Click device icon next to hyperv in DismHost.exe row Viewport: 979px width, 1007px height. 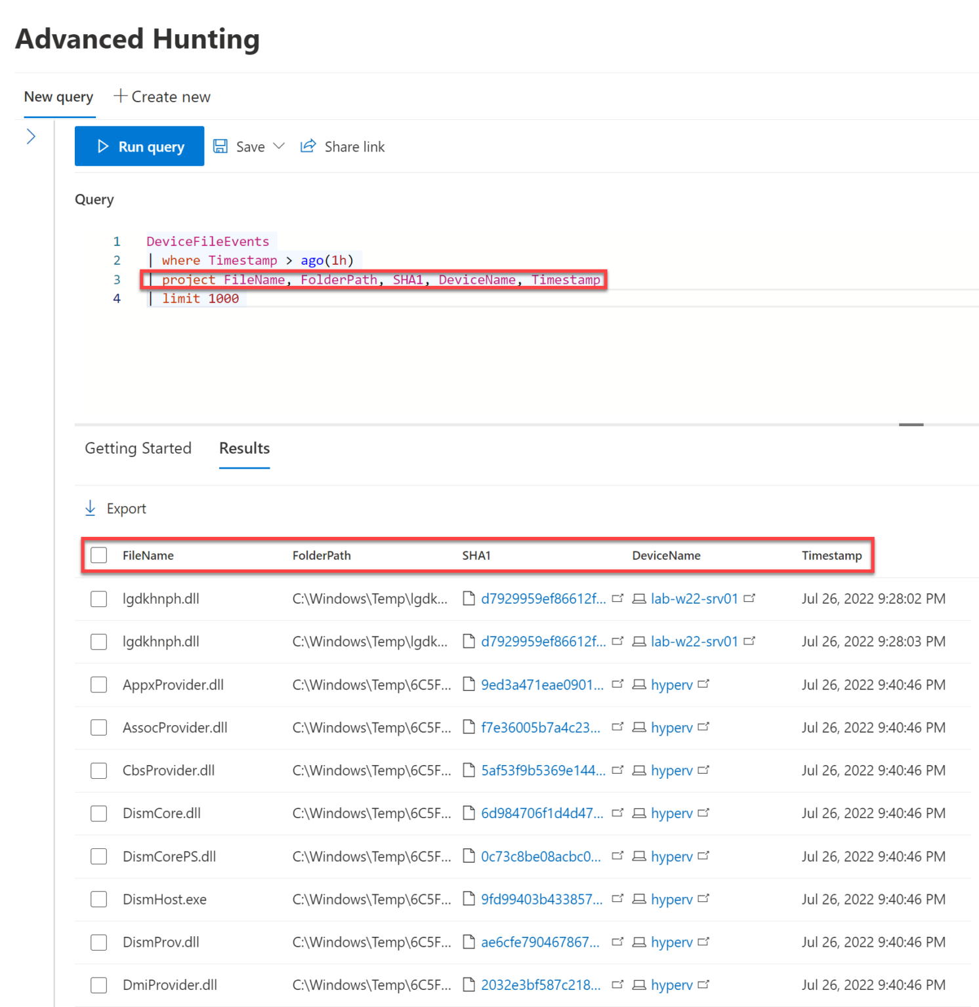point(638,899)
